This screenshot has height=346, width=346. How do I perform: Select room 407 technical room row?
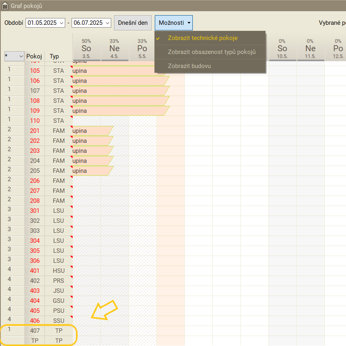(x=35, y=331)
